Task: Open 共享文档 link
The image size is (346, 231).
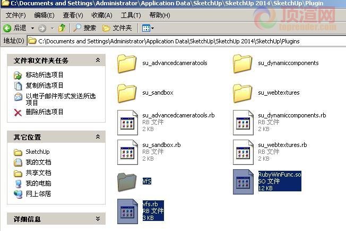Action: [x=38, y=173]
